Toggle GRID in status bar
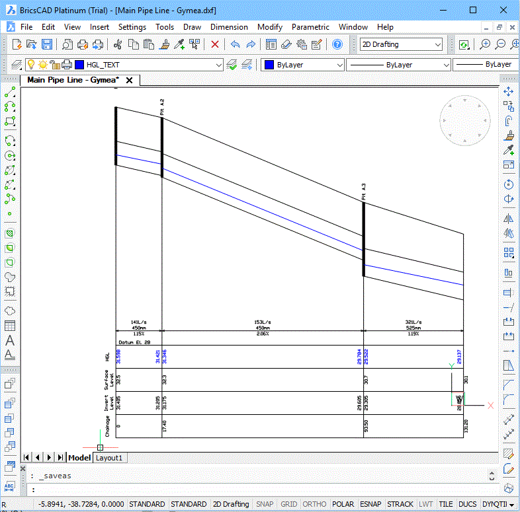520x512 pixels. tap(288, 504)
